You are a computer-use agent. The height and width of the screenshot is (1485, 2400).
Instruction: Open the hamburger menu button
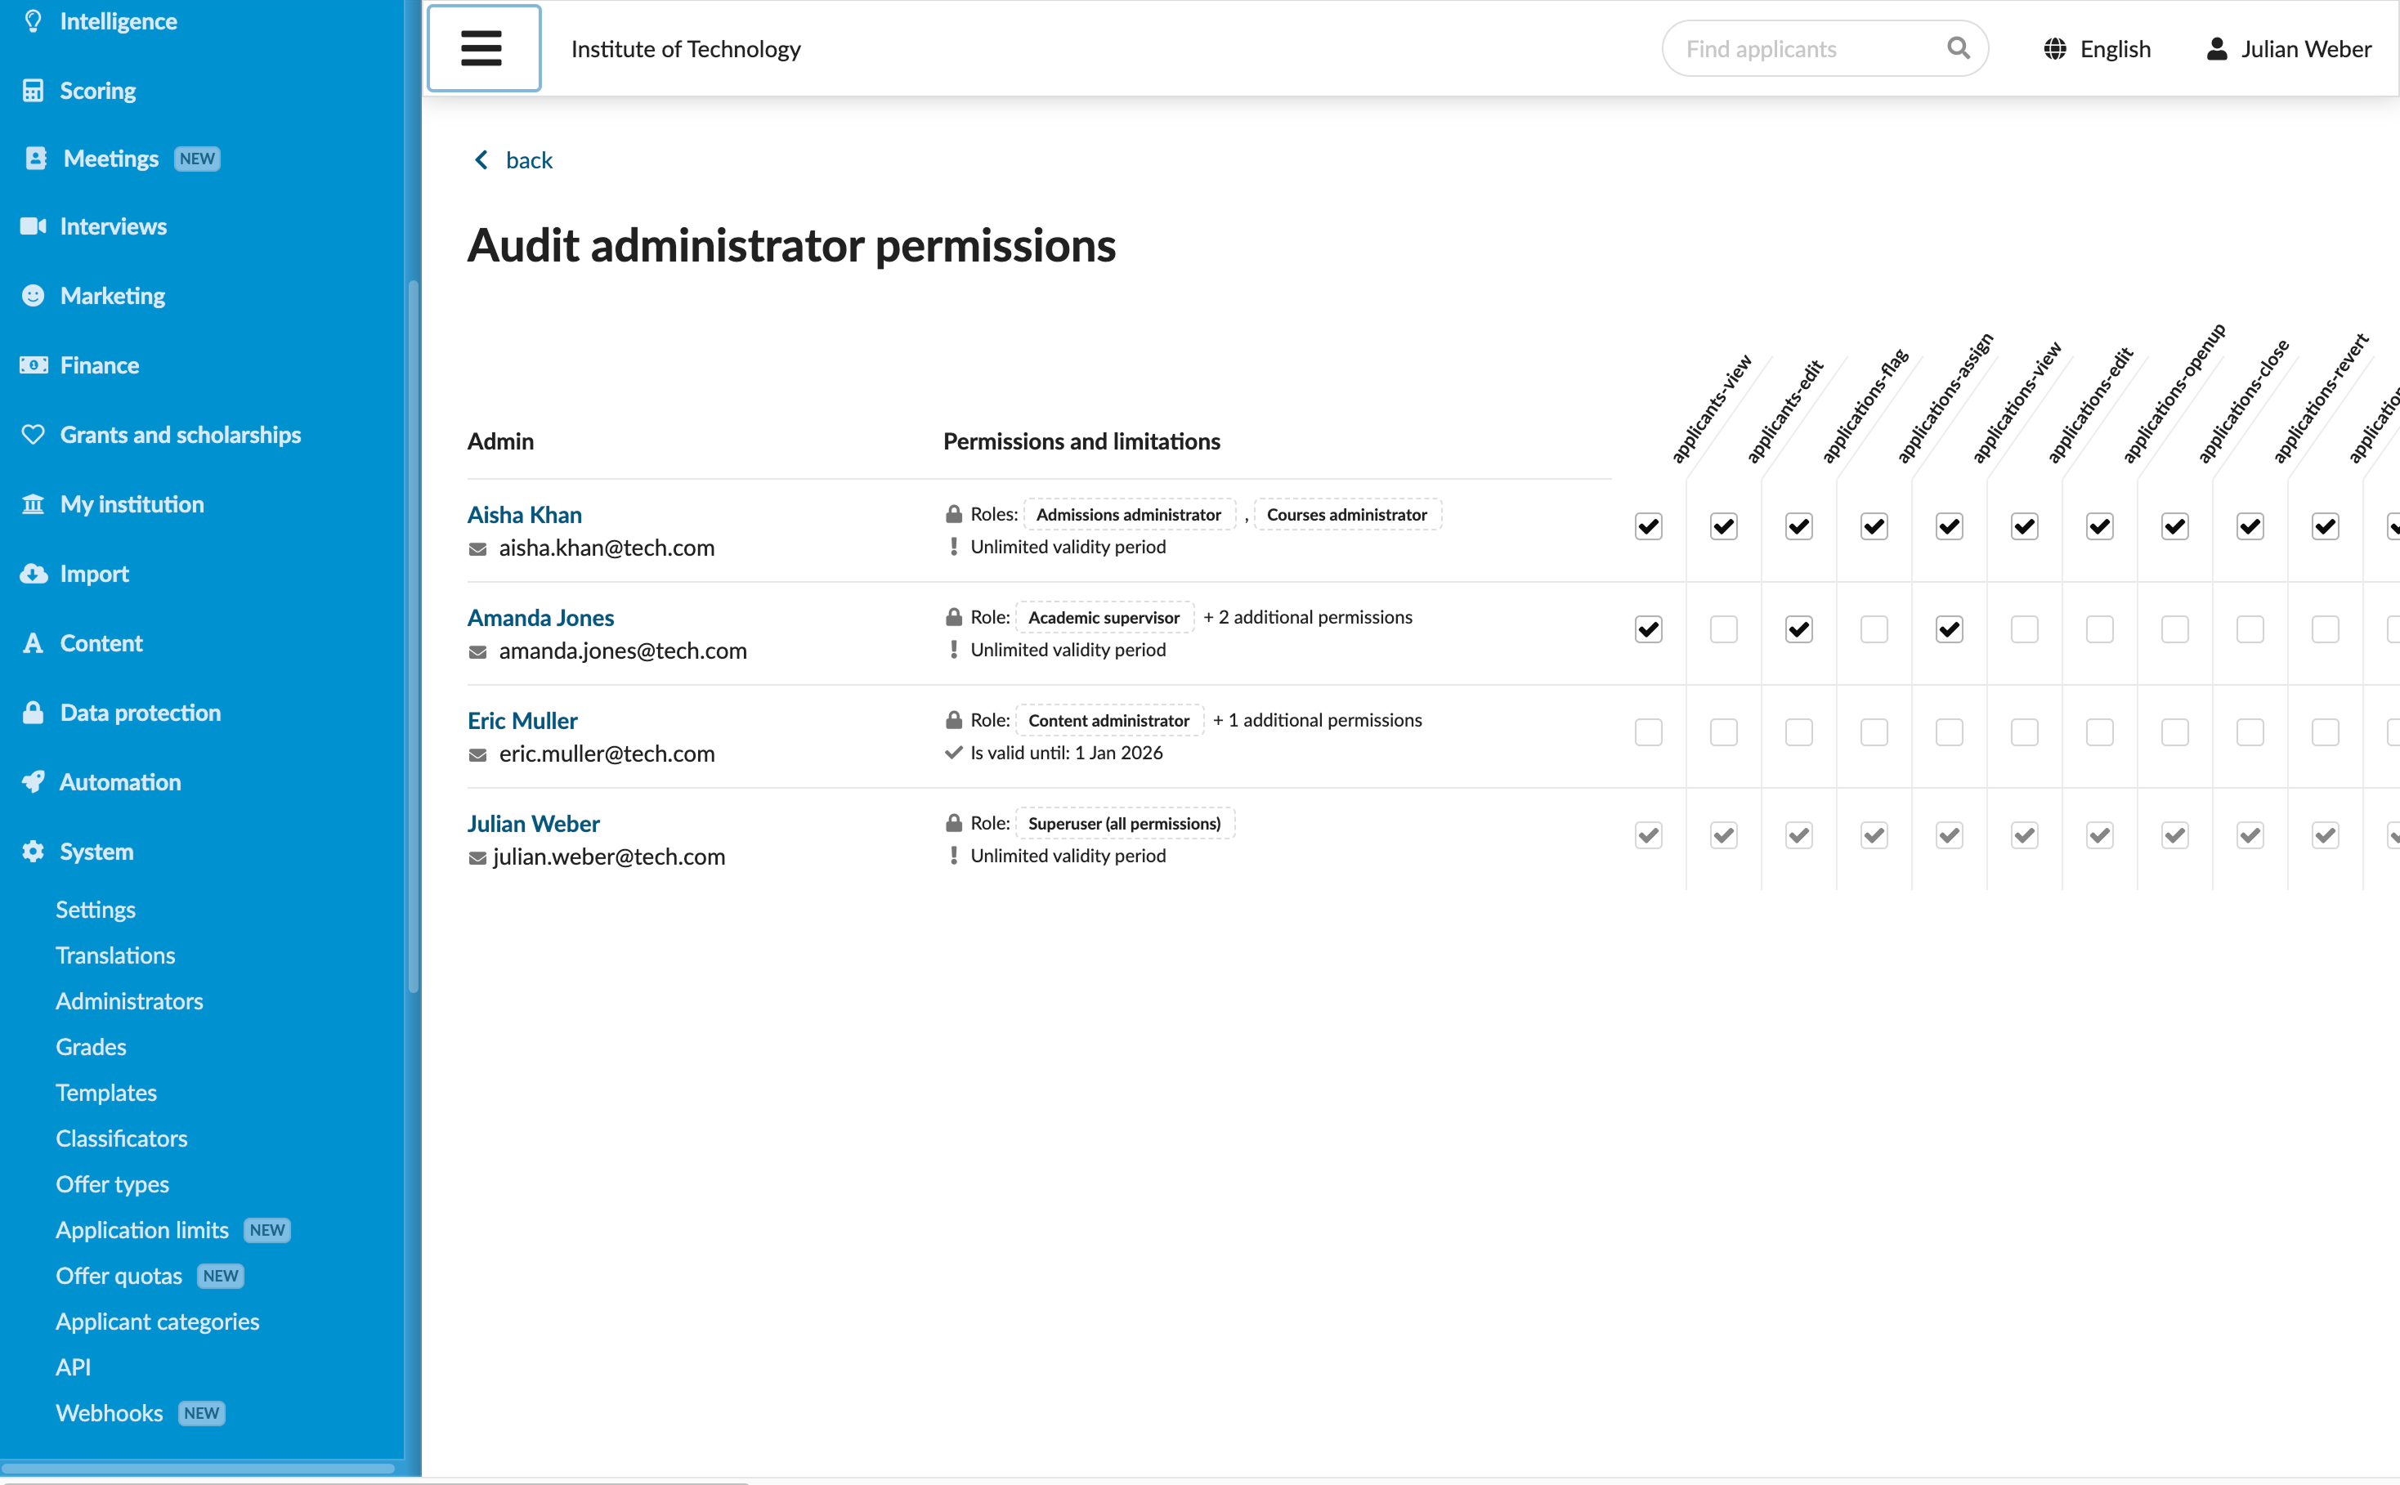482,48
